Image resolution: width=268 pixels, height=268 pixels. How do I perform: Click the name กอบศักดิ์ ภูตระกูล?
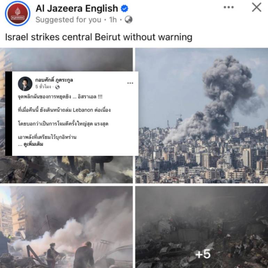point(54,80)
